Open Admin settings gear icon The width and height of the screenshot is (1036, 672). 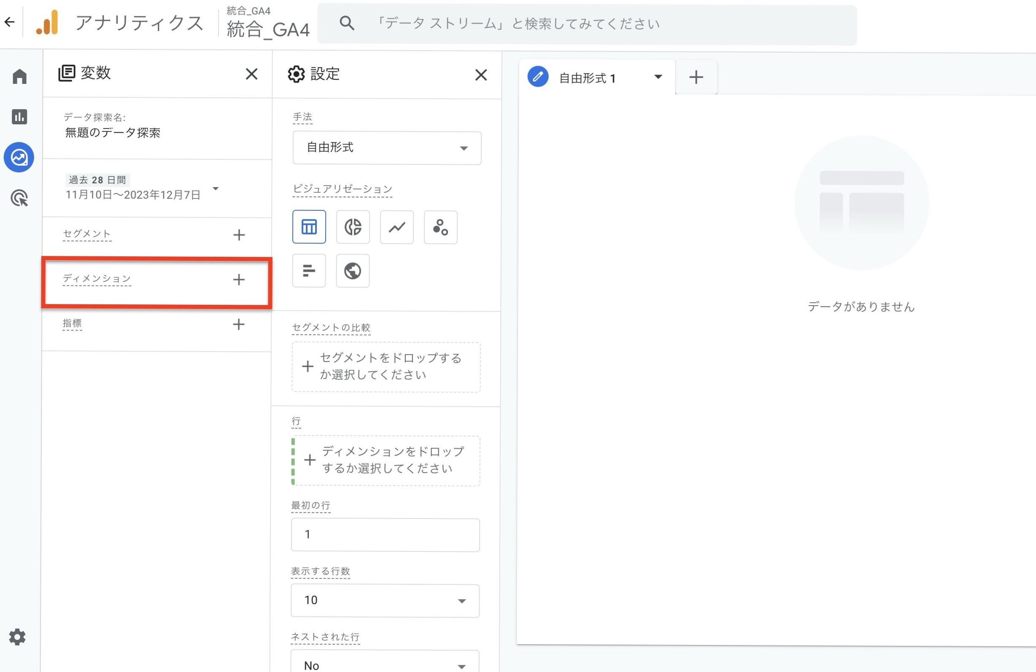pyautogui.click(x=17, y=637)
